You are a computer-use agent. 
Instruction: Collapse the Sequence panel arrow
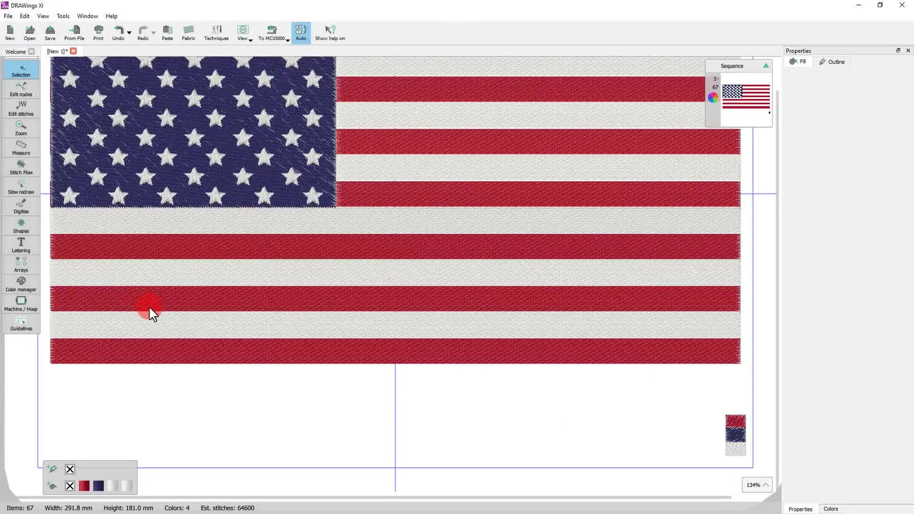[766, 66]
